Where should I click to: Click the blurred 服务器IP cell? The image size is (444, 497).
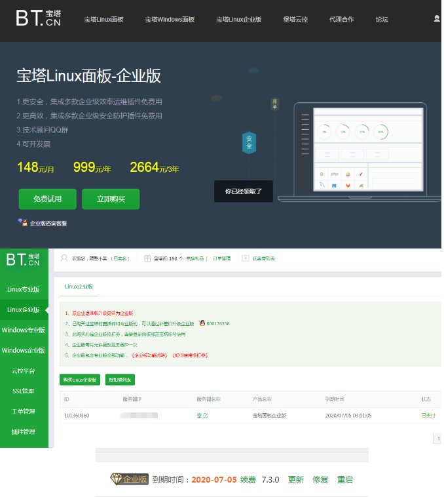(x=139, y=415)
